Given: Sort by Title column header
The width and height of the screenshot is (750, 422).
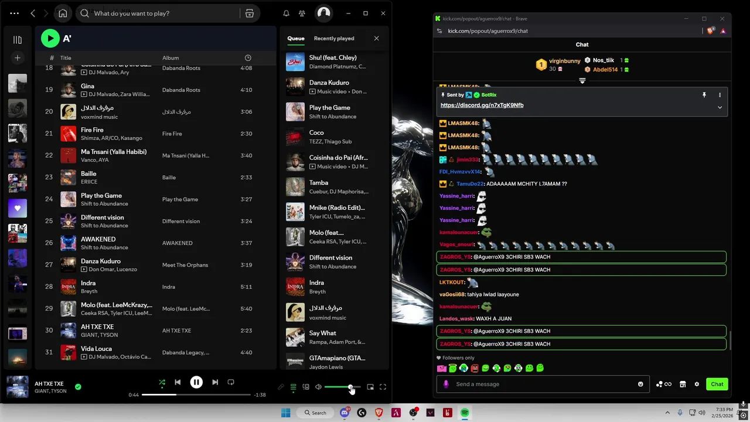Looking at the screenshot, I should tap(66, 57).
